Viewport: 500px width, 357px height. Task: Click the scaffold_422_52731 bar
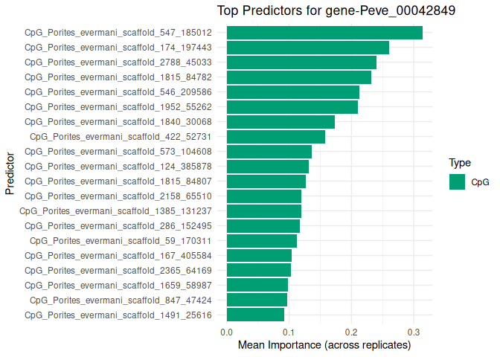[275, 137]
